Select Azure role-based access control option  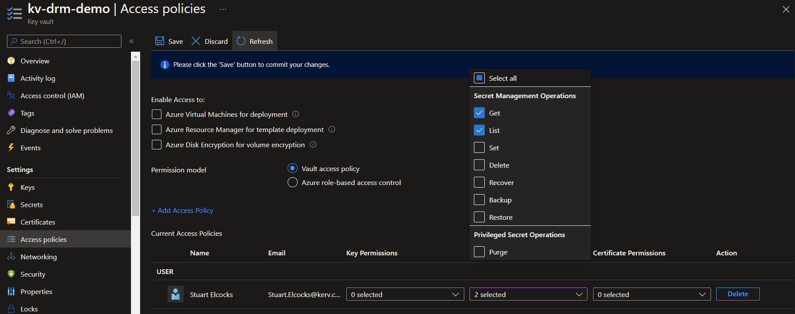[293, 182]
